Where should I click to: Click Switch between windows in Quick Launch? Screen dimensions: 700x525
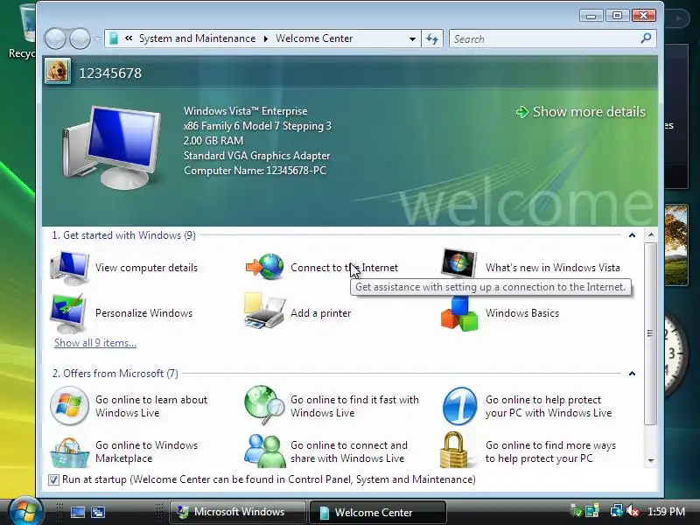pyautogui.click(x=98, y=512)
